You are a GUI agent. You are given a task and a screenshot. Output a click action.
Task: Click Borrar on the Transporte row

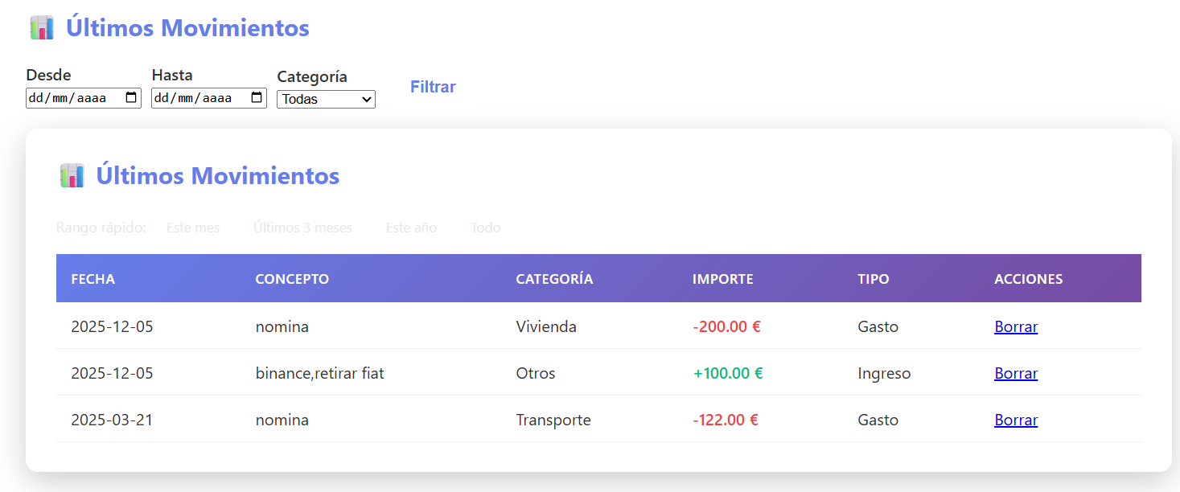(1015, 420)
